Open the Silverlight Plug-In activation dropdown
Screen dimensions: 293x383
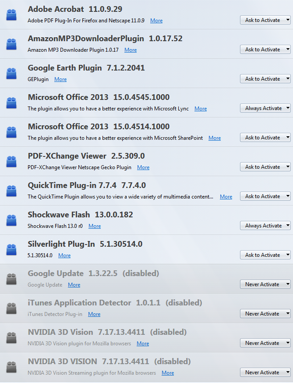click(265, 255)
